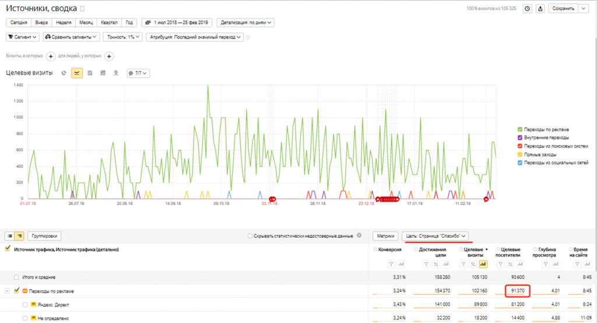Image resolution: width=597 pixels, height=323 pixels.
Task: Show Целевые посетители as percent
Action: coord(511,264)
